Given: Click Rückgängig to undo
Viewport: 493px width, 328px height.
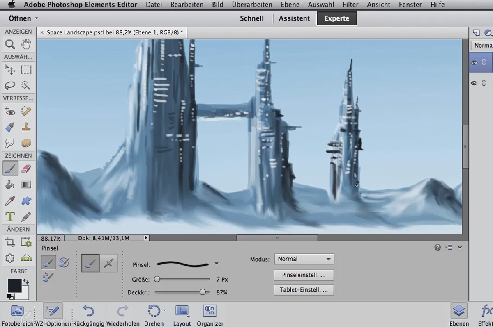Looking at the screenshot, I should (88, 314).
